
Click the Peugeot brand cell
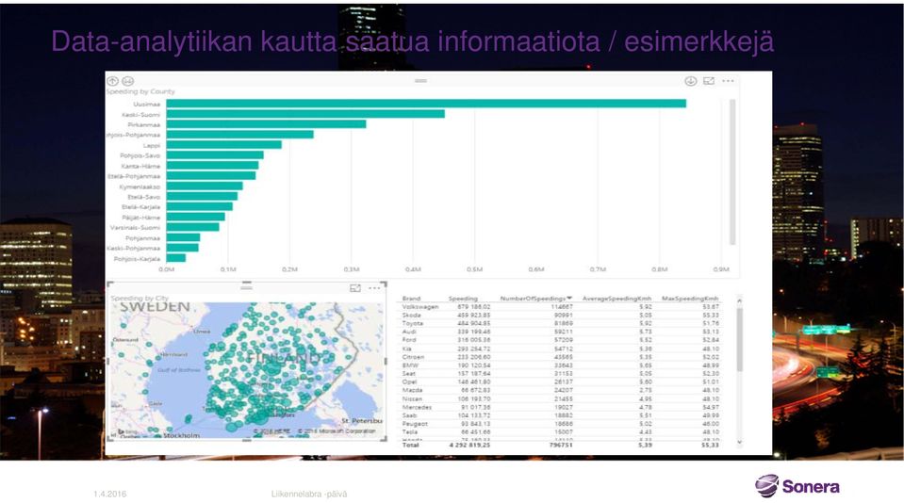click(415, 424)
